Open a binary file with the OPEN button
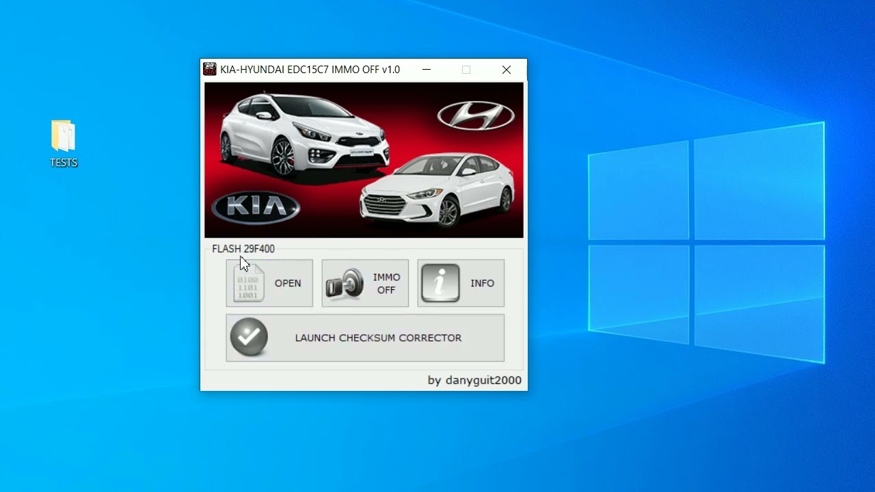The width and height of the screenshot is (875, 492). [269, 283]
